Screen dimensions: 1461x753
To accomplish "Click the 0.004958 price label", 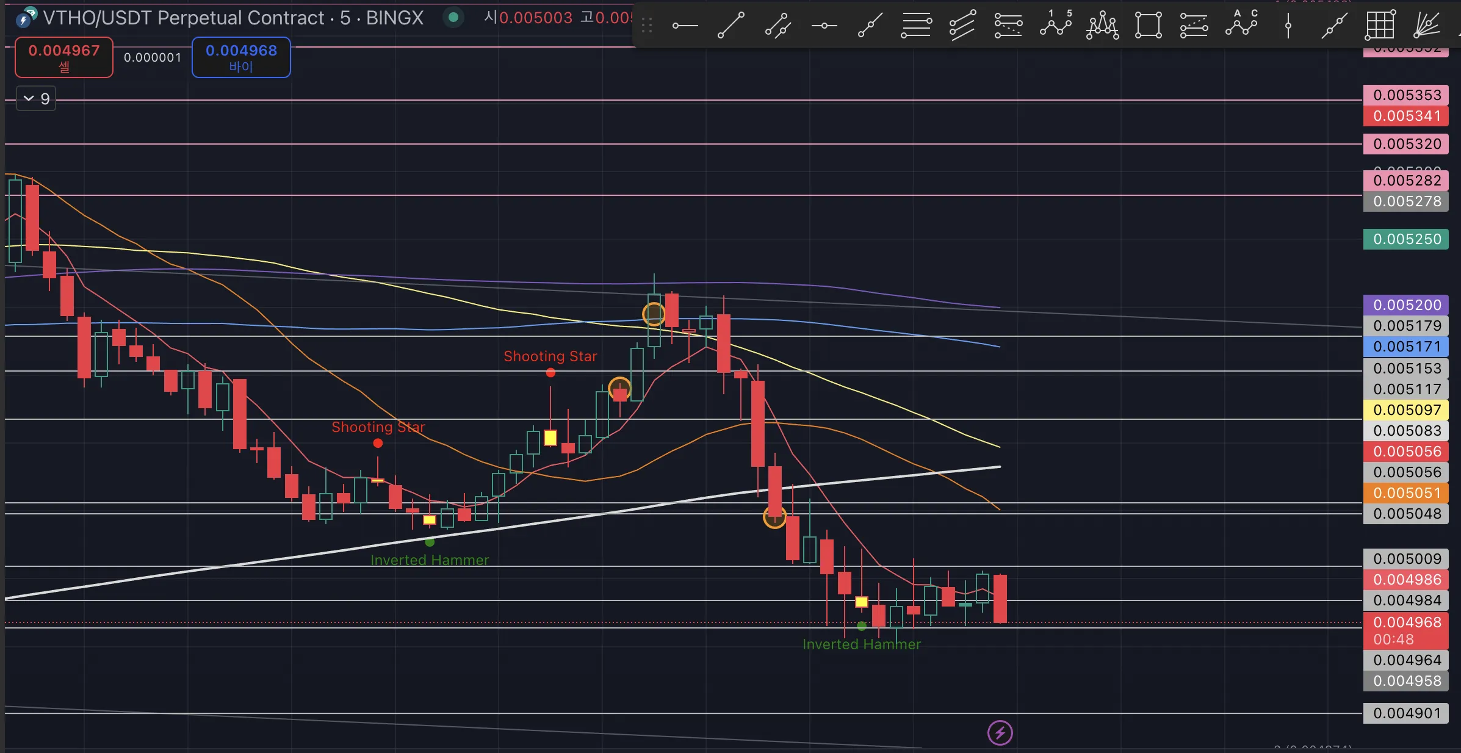I will [1406, 681].
